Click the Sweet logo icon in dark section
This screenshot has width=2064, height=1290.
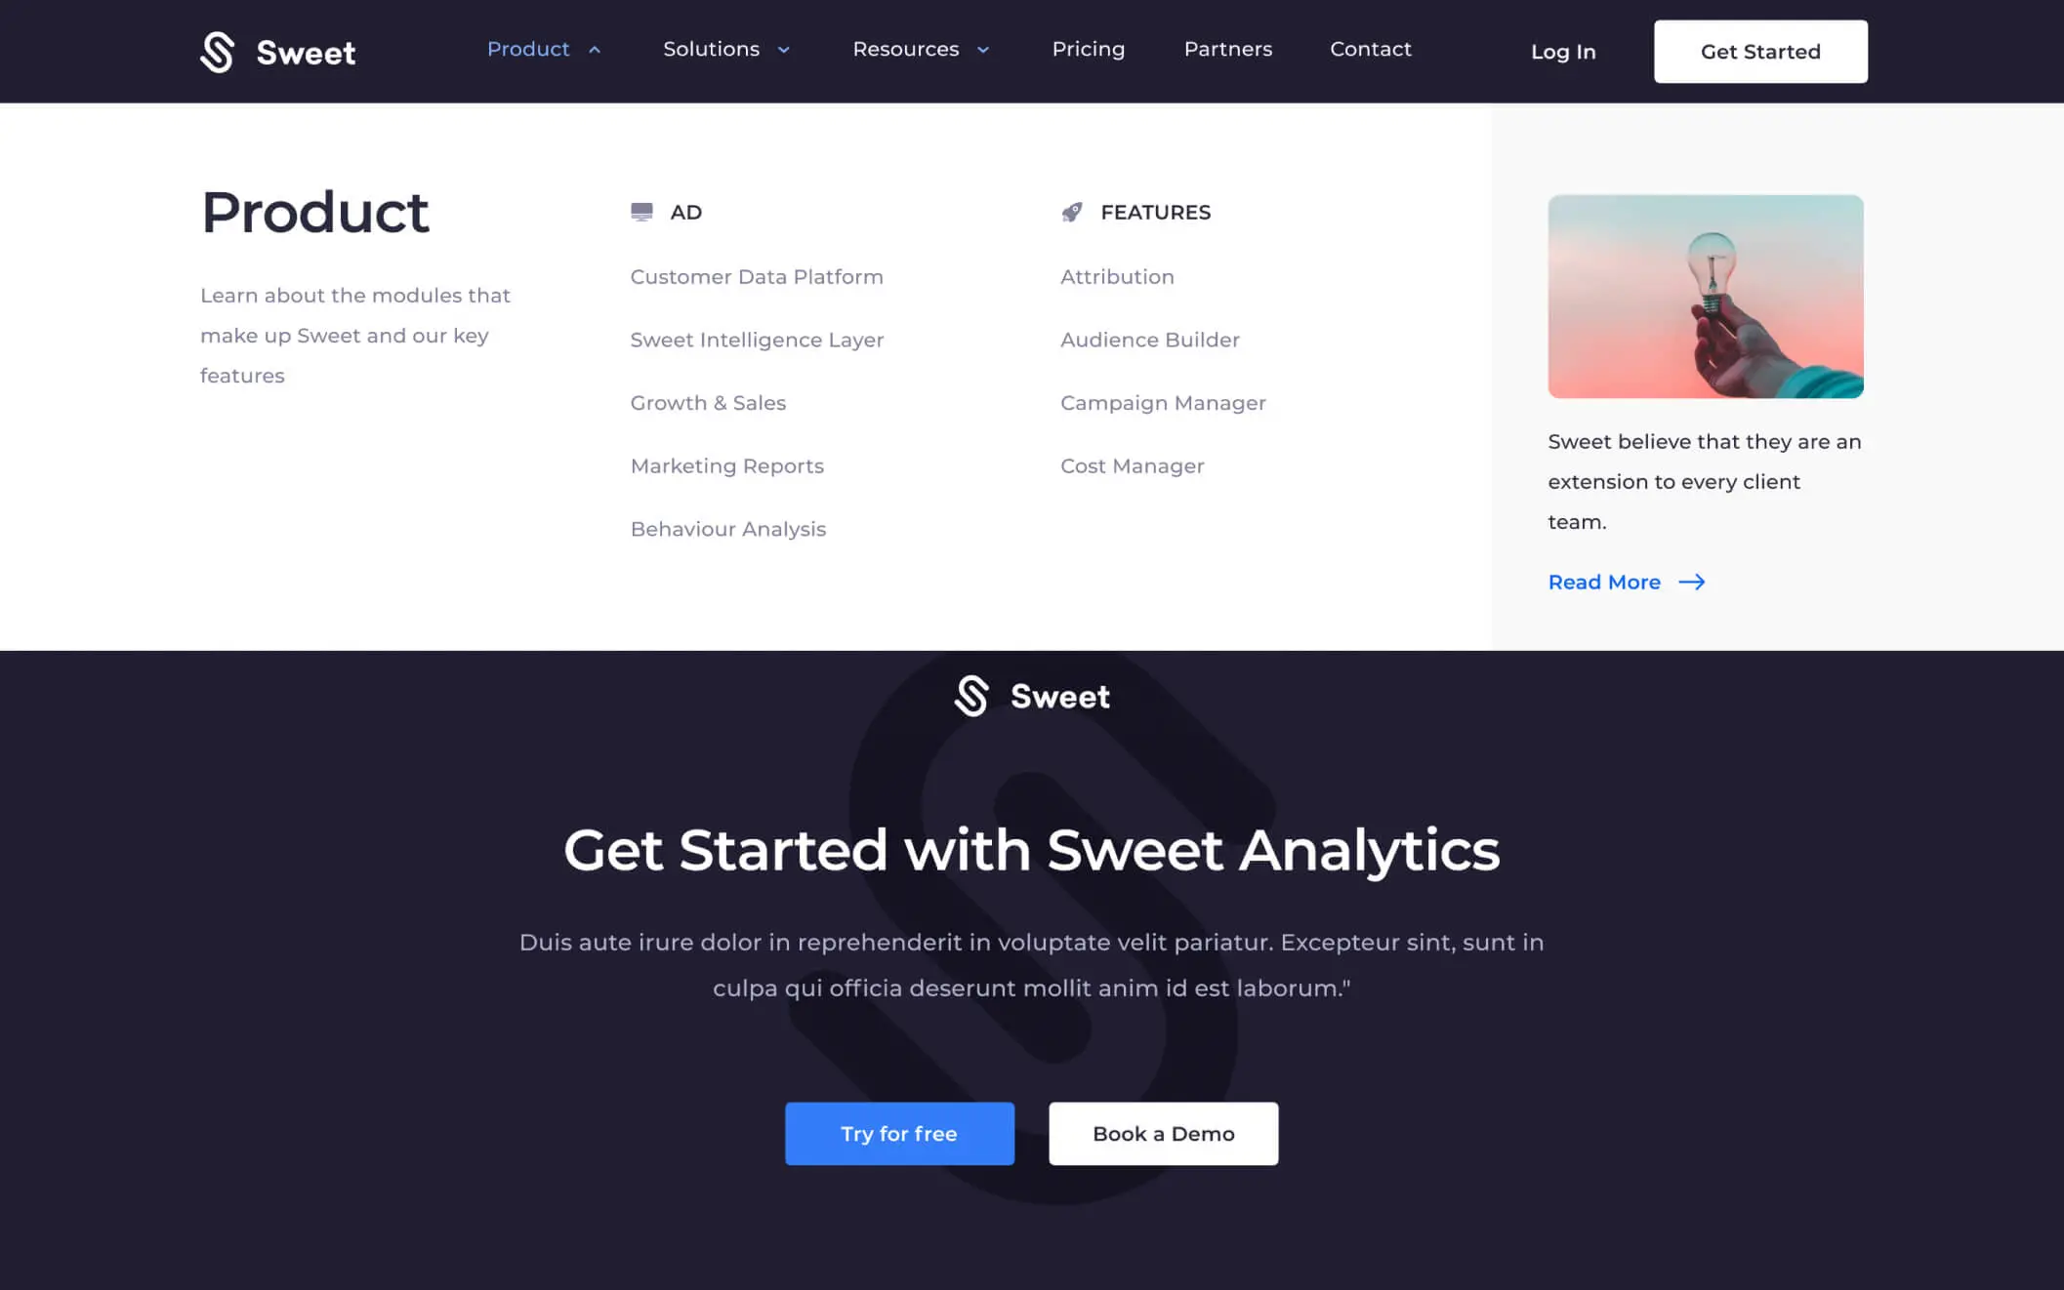coord(970,694)
